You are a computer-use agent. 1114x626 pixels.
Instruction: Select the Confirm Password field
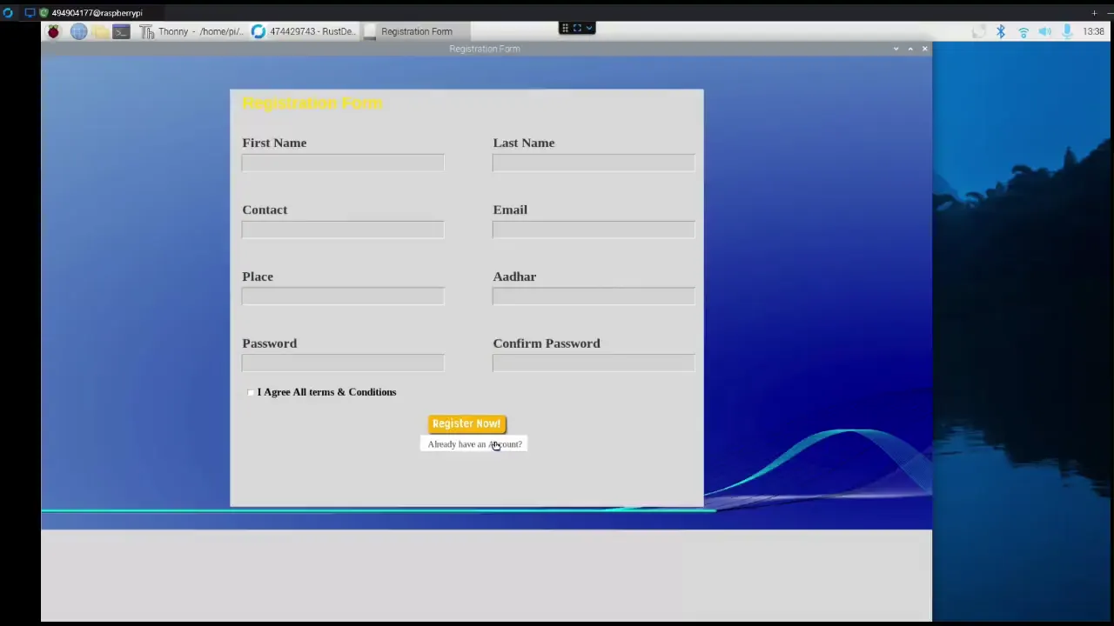594,363
